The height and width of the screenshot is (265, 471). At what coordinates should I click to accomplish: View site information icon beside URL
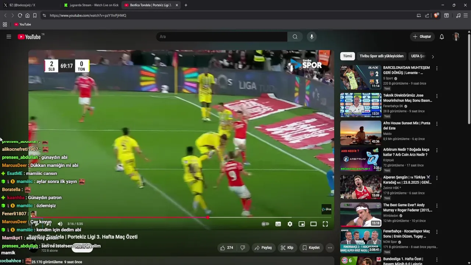tap(44, 15)
